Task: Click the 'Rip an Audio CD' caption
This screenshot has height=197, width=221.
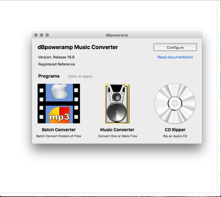Action: coord(175,136)
